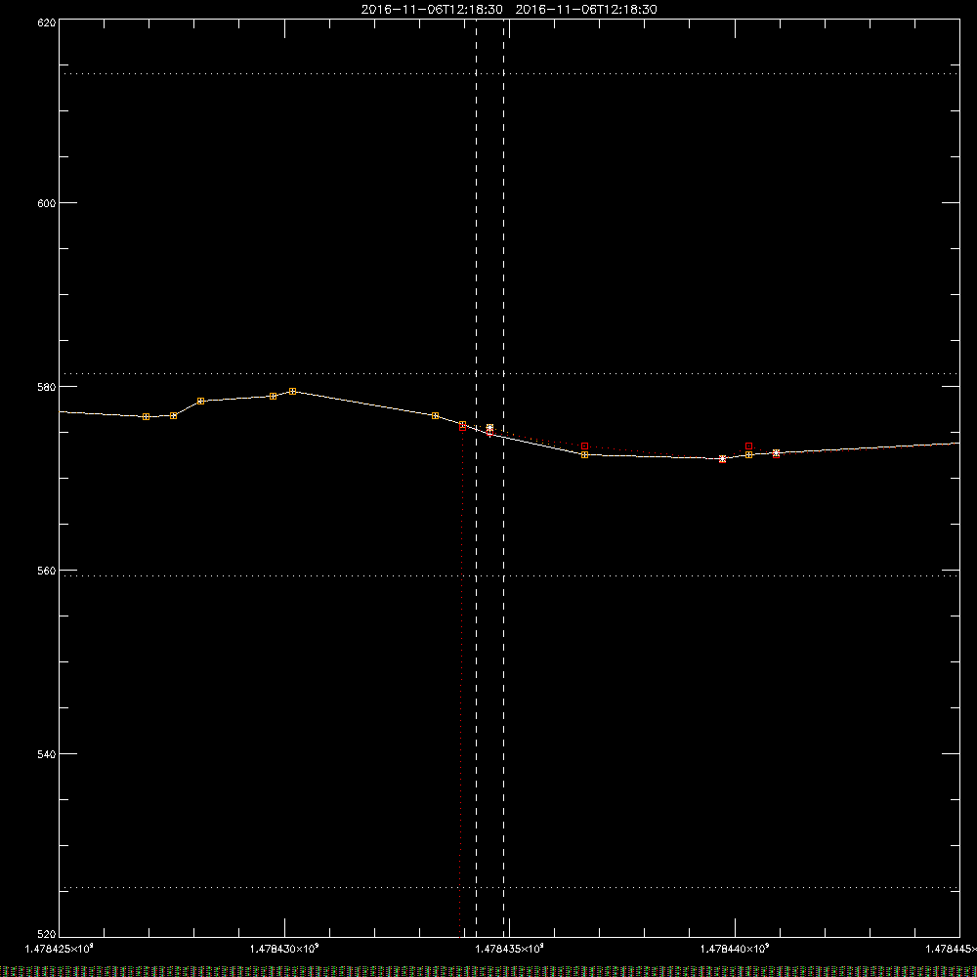Screen dimensions: 977x977
Task: Click the y-axis label 620
Action: (x=47, y=22)
